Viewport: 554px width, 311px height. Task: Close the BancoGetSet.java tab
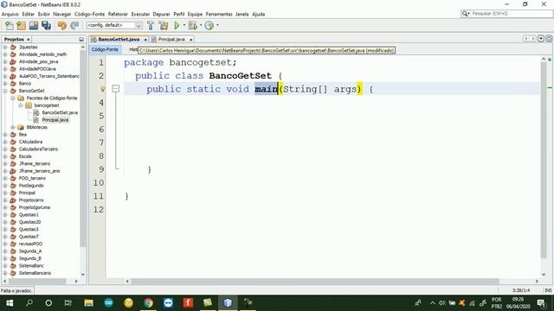(145, 40)
